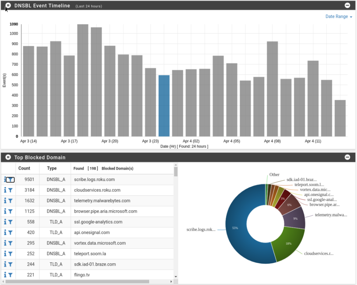Screen dimensions: 357x285
Task: Click the sdk.iad-01.braze.com domain text
Action: point(95,264)
